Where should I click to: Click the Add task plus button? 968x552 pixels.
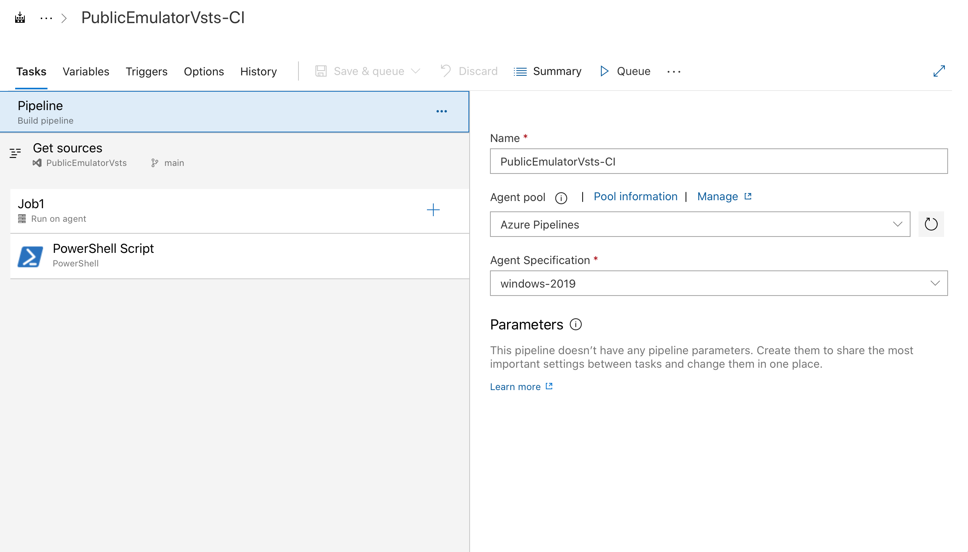(433, 210)
